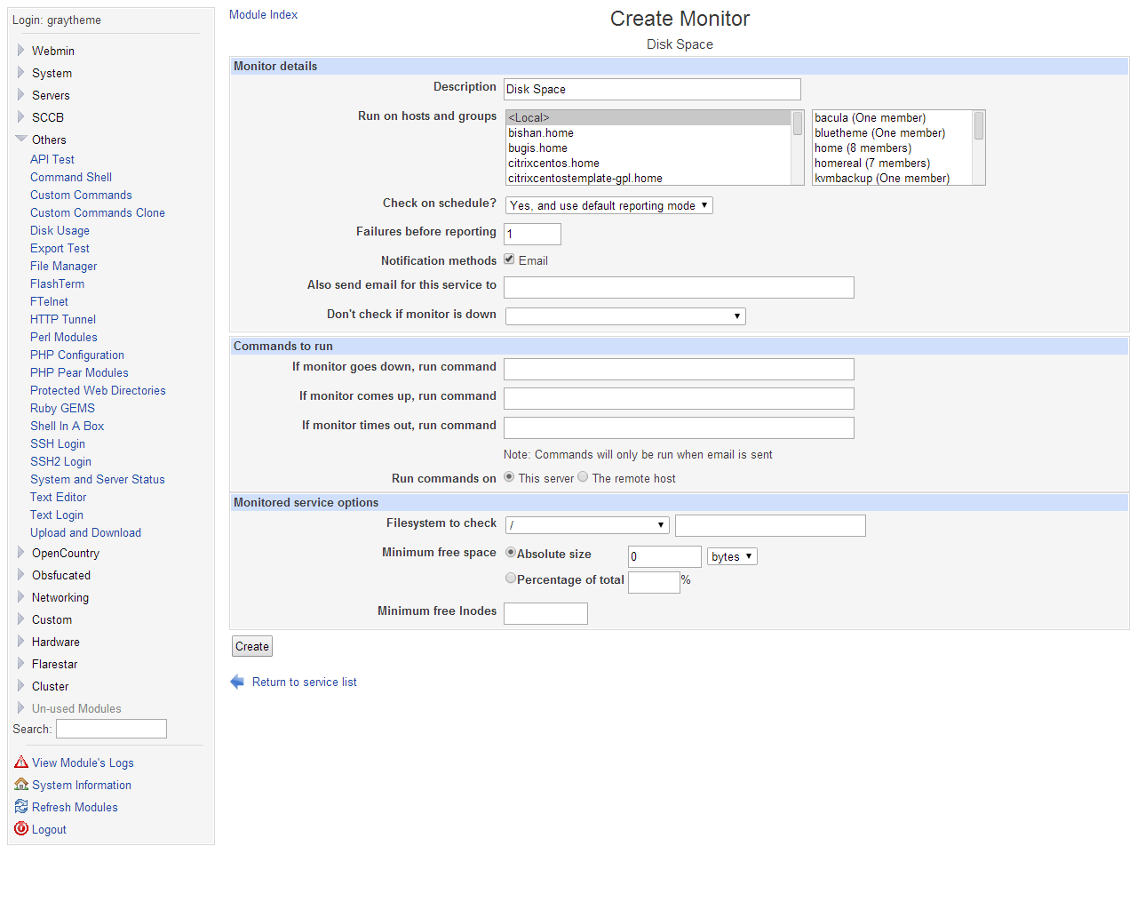The image size is (1137, 910).
Task: Choose Percentage of total radio option
Action: tap(511, 579)
